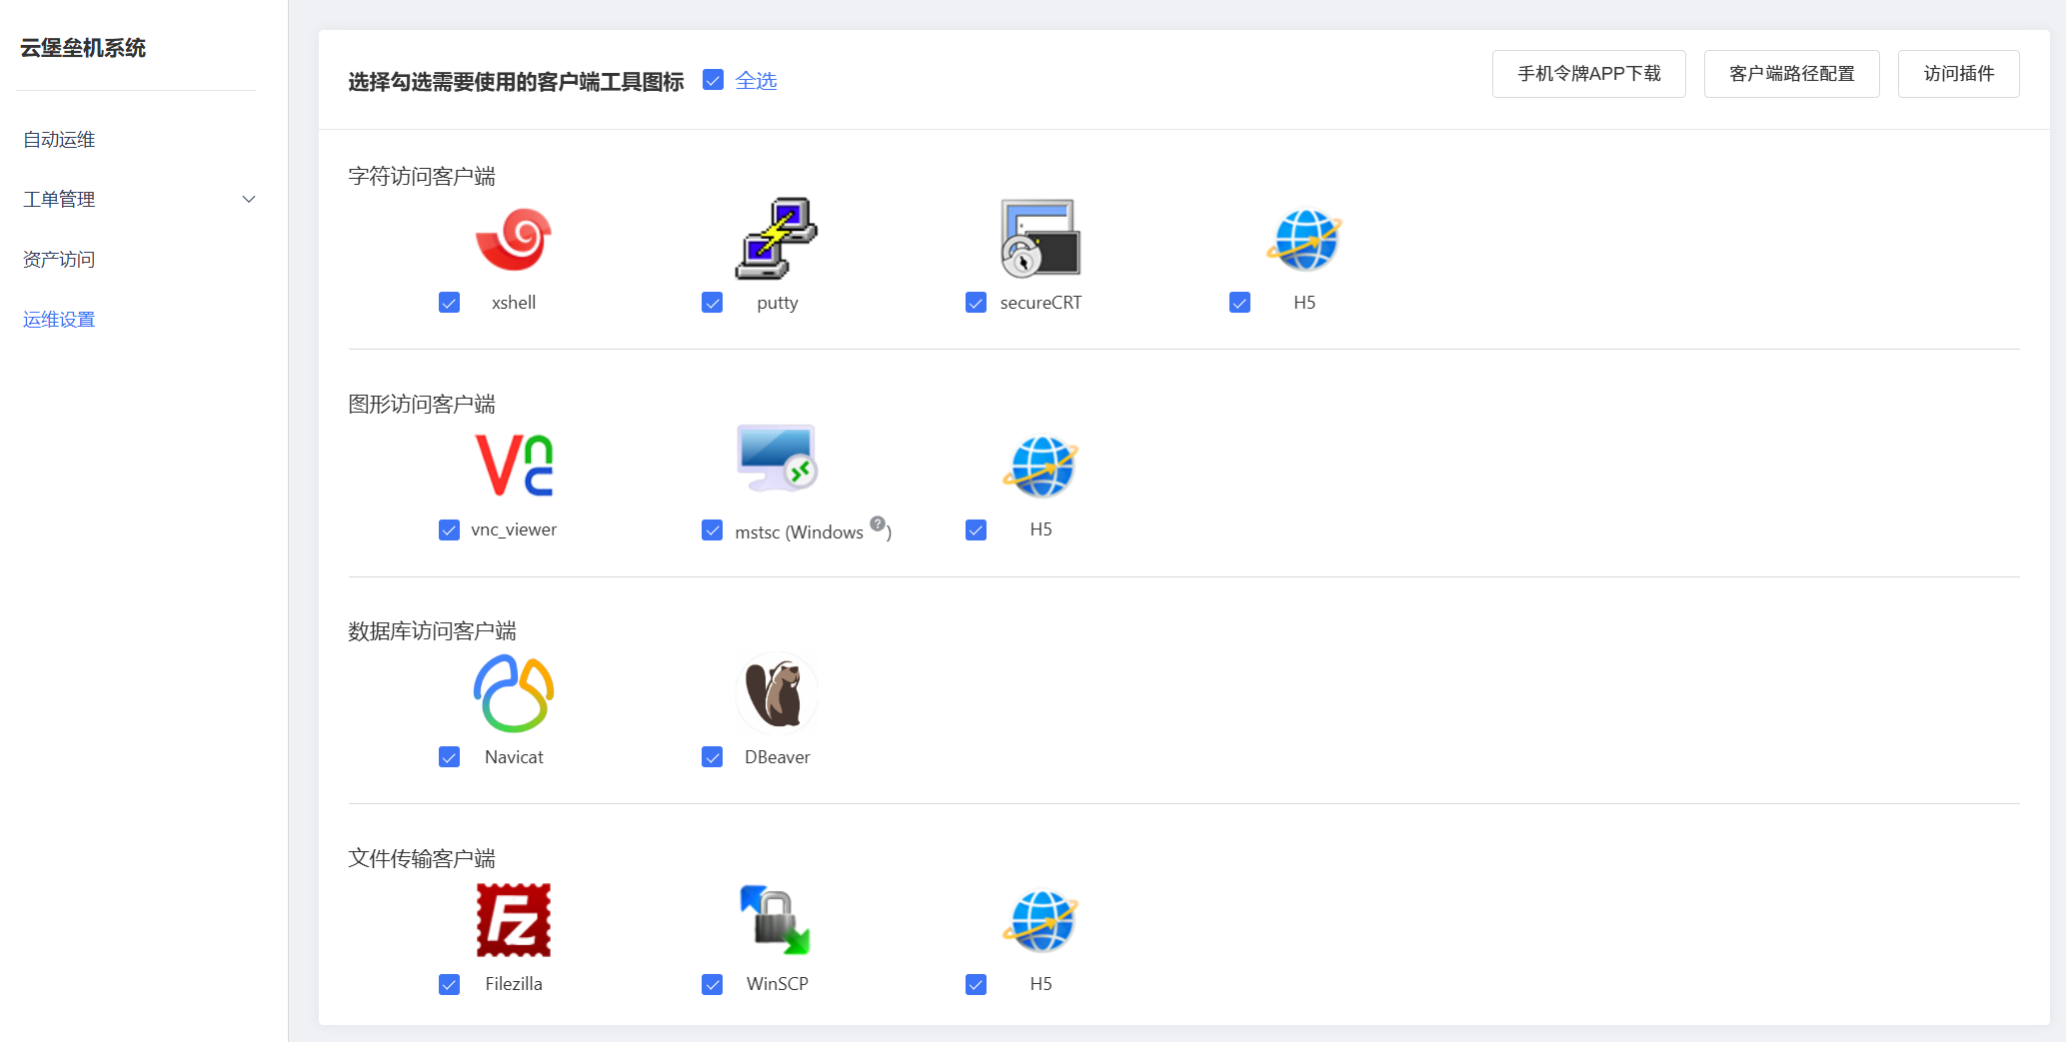Click the vnc_viewer label
2066x1042 pixels.
coord(514,529)
